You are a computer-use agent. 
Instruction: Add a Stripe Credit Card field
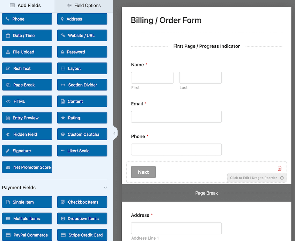point(82,235)
